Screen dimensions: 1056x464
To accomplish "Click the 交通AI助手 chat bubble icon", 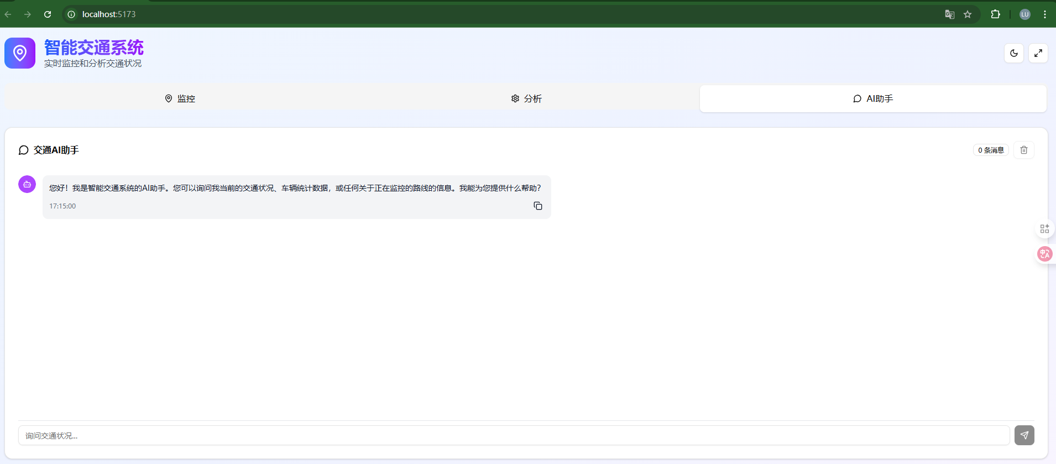I will 23,150.
